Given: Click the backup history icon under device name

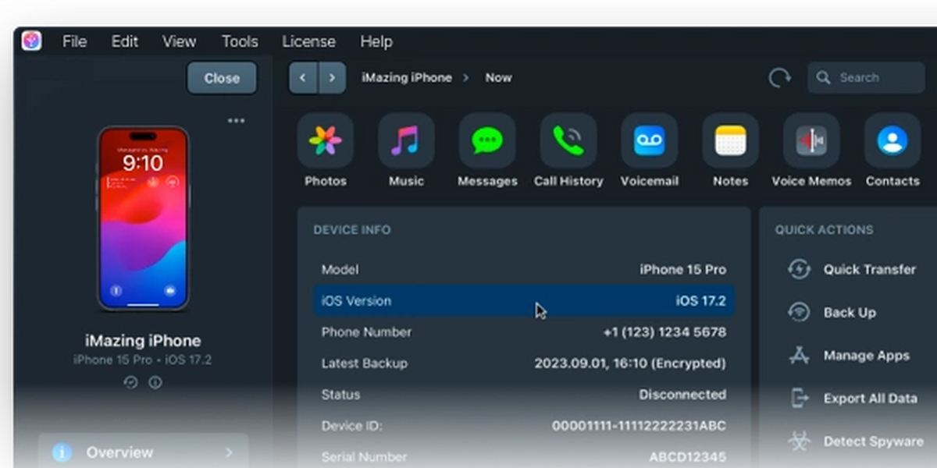Looking at the screenshot, I should (131, 382).
